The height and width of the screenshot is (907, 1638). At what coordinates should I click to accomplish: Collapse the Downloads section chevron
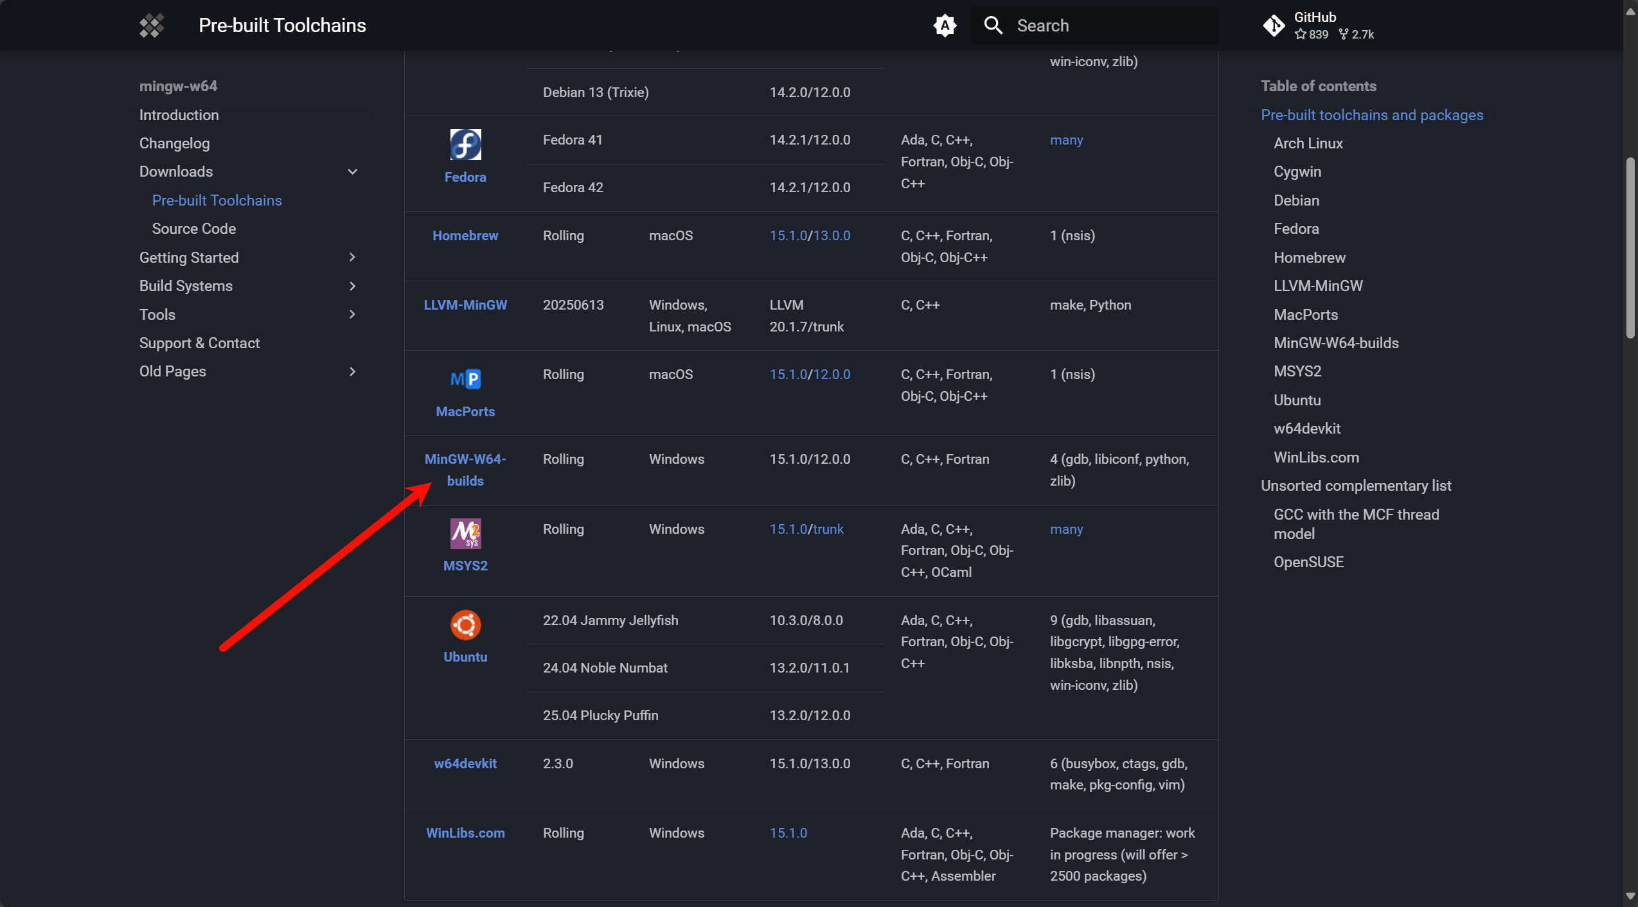pos(352,172)
